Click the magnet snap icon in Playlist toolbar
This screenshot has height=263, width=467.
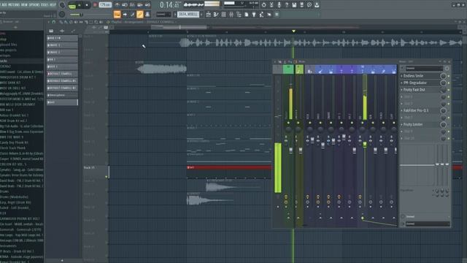pos(53,22)
